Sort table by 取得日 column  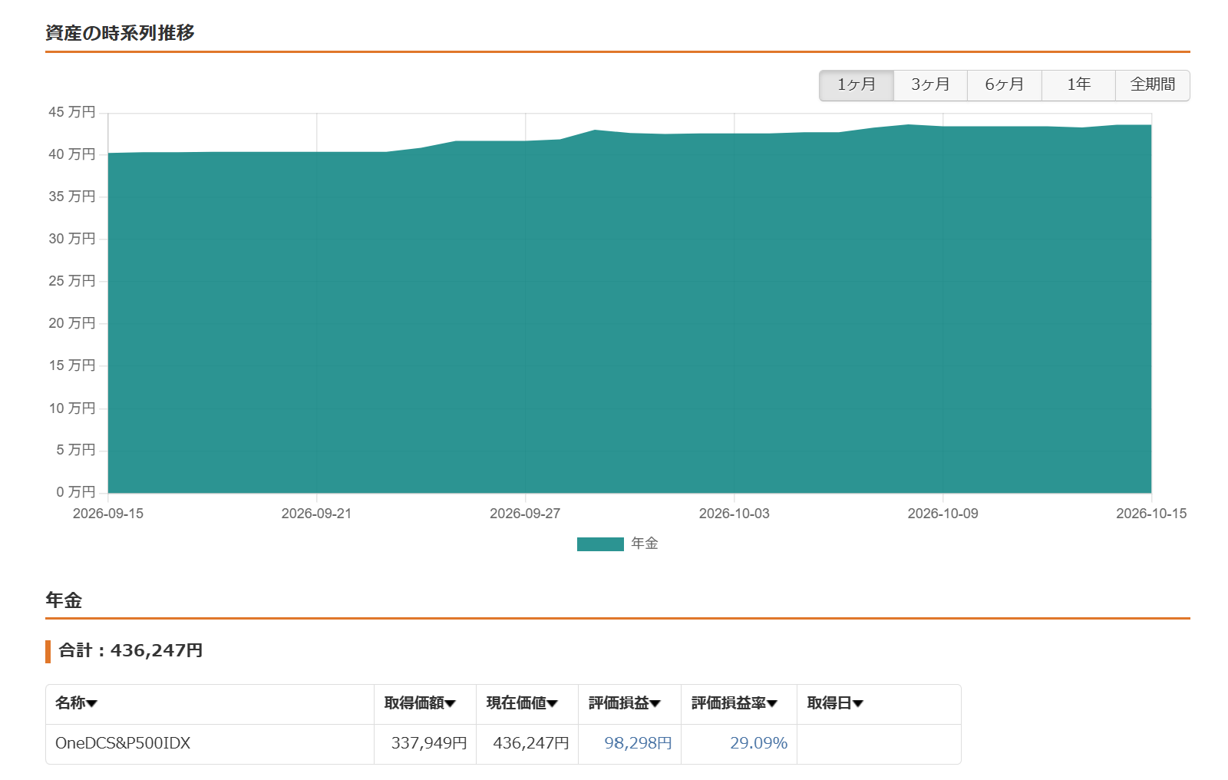tap(835, 703)
